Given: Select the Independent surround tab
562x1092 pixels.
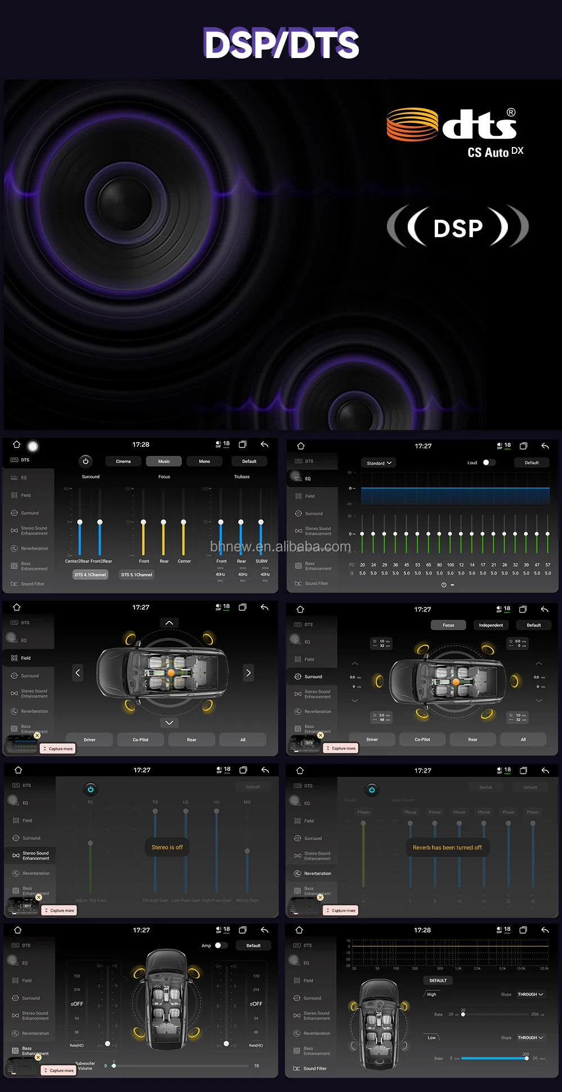Looking at the screenshot, I should (x=490, y=625).
